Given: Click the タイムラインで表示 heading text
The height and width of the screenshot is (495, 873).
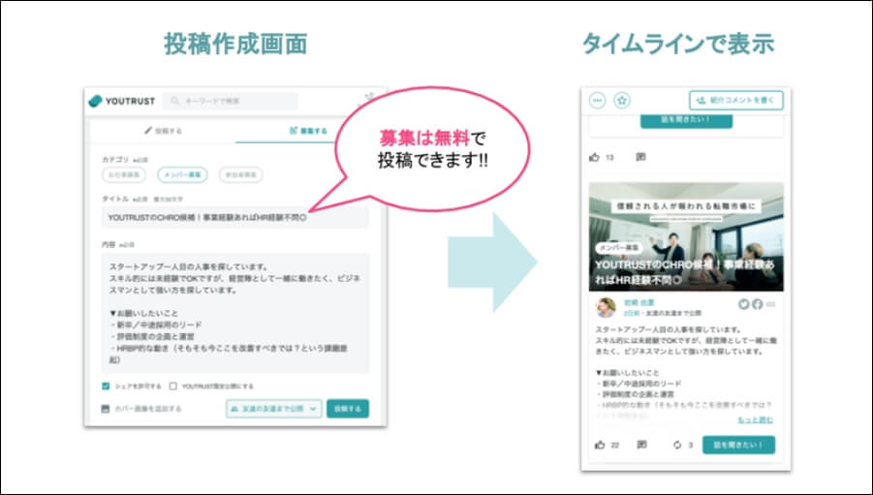Looking at the screenshot, I should click(678, 44).
